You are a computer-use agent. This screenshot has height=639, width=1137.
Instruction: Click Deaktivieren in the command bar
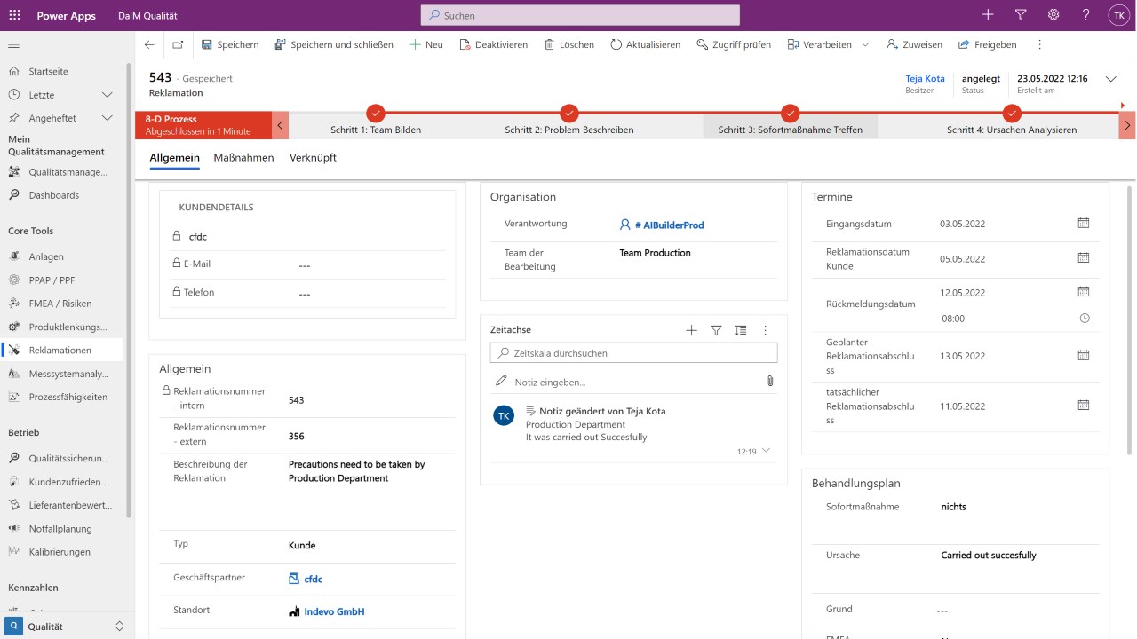tap(493, 44)
